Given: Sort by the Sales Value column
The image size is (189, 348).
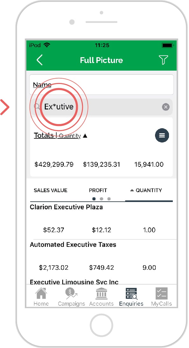Looking at the screenshot, I should click(51, 190).
